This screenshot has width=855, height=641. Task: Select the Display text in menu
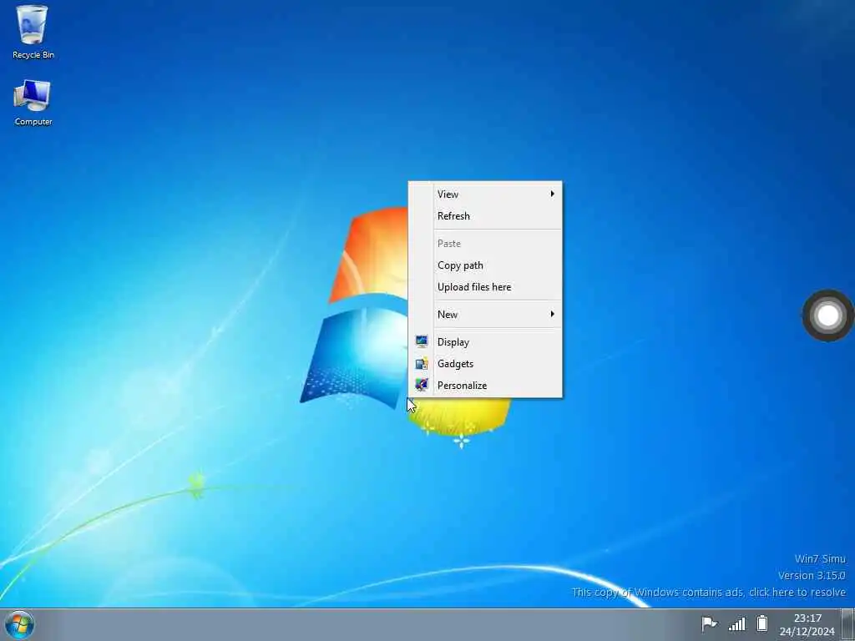coord(453,341)
